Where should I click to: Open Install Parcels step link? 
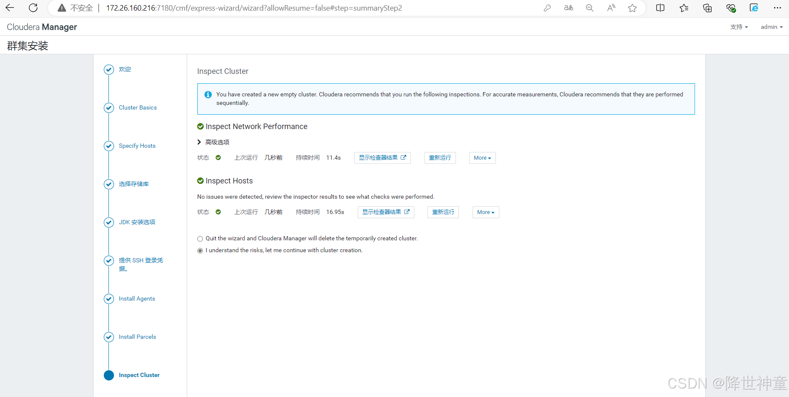pyautogui.click(x=137, y=337)
